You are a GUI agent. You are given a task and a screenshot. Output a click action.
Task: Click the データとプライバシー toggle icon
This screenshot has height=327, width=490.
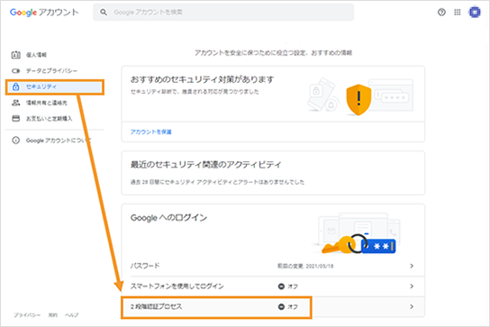(x=15, y=71)
